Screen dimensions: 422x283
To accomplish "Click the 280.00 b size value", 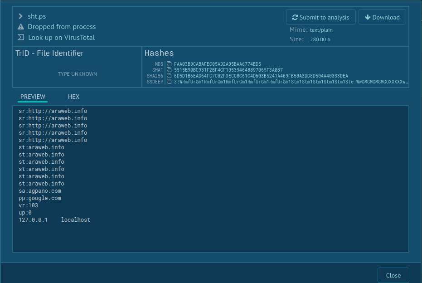I will [320, 39].
